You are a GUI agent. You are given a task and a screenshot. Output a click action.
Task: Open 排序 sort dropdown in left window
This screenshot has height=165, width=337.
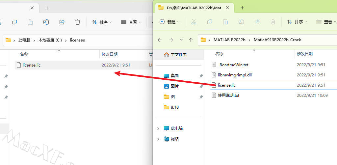point(102,22)
